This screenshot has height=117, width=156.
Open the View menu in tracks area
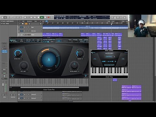(x=36, y=21)
